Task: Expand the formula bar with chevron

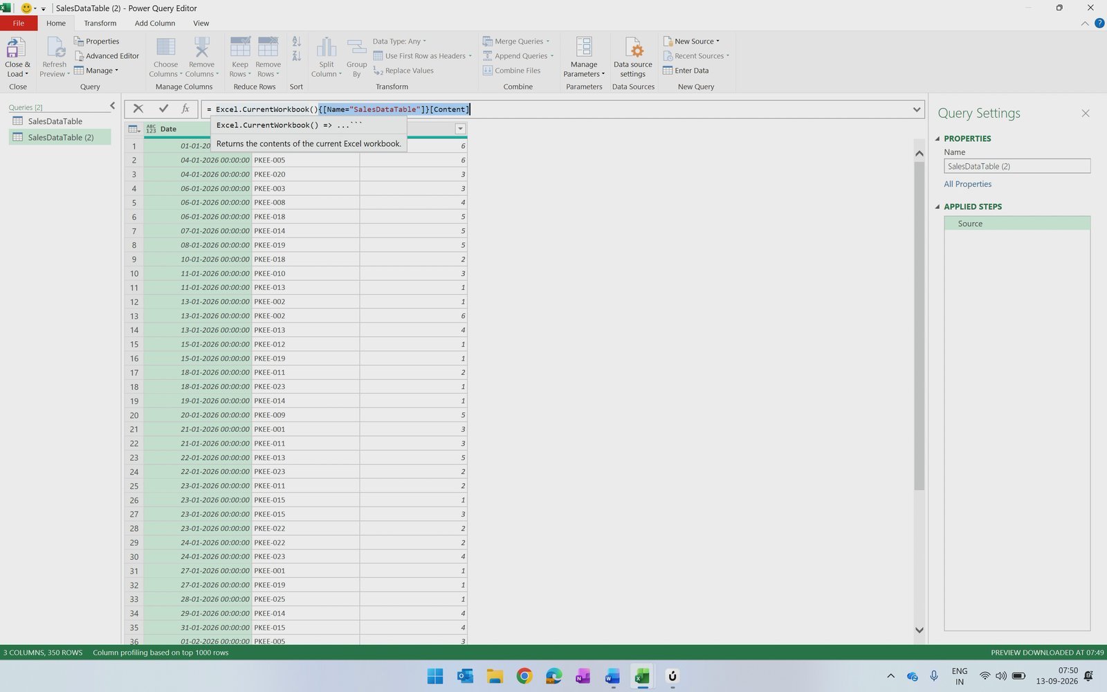Action: point(917,109)
